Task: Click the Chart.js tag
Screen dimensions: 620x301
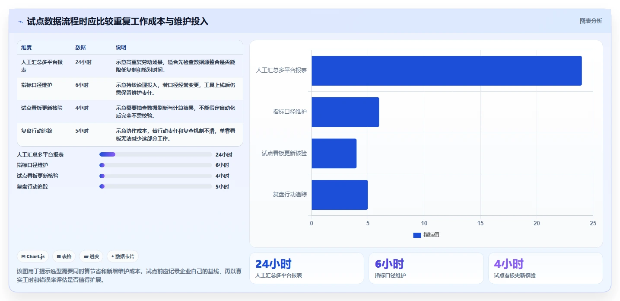Action: click(x=33, y=256)
